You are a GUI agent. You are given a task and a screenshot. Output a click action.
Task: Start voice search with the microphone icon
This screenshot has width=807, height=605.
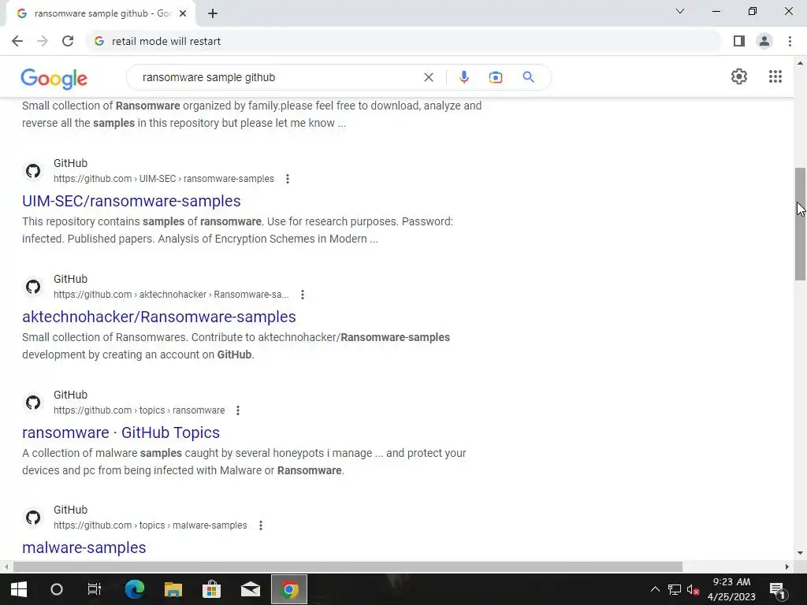tap(463, 77)
